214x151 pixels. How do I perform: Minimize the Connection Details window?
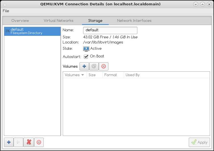tap(196, 4)
